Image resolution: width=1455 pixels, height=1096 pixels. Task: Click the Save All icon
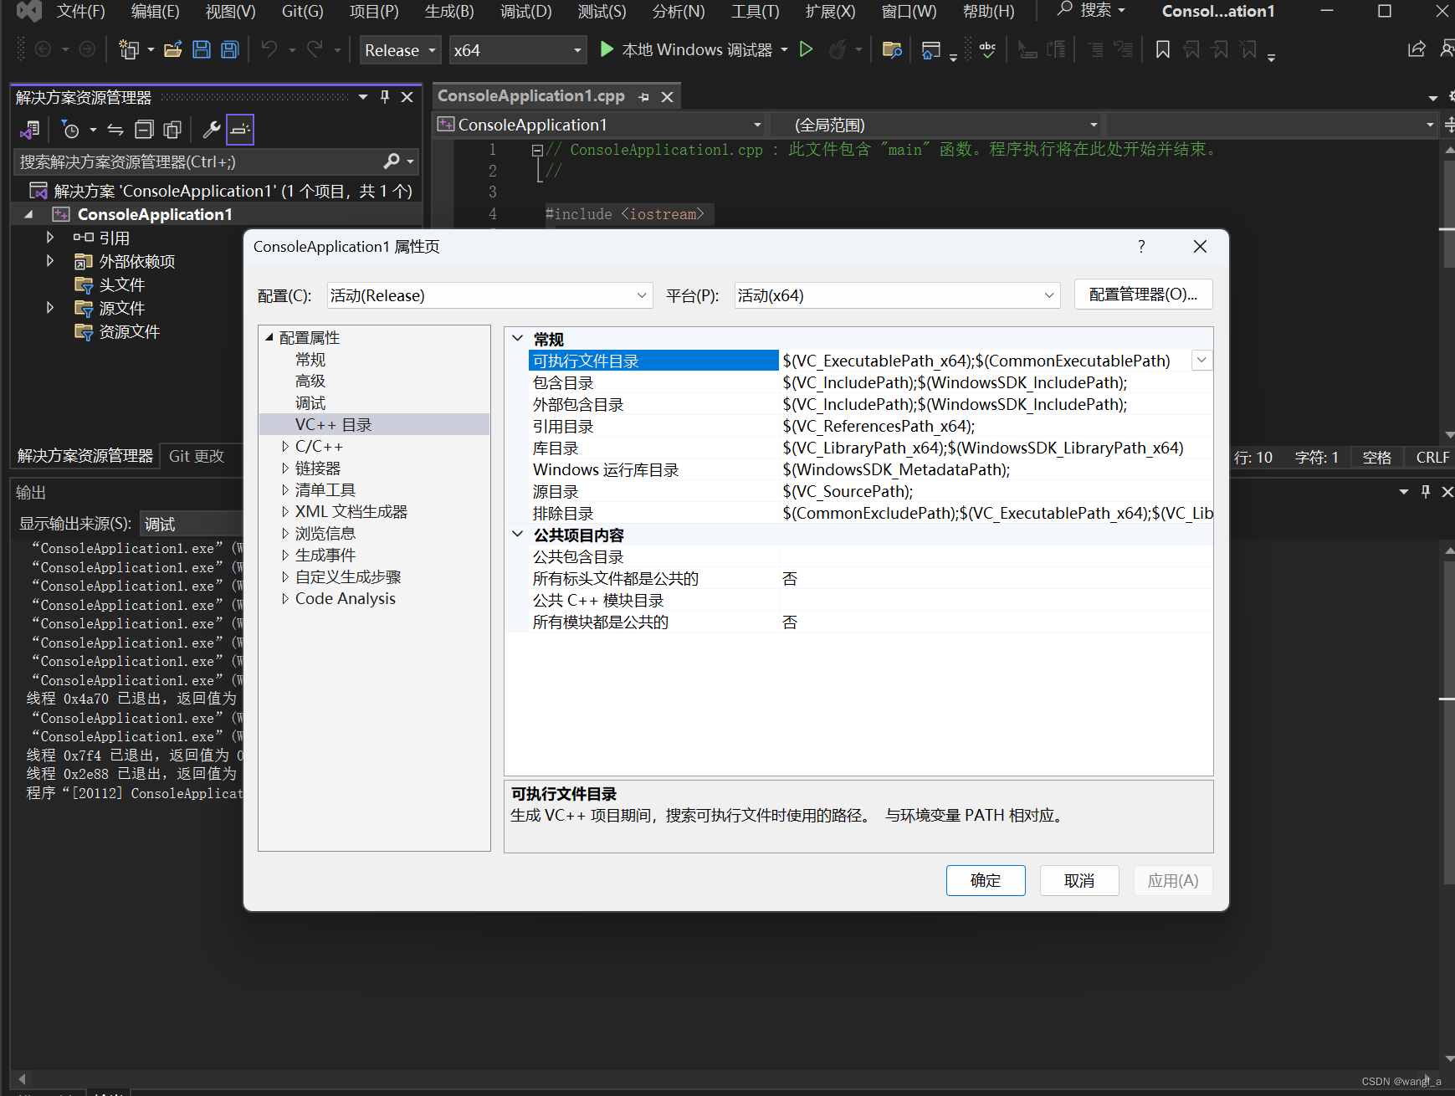coord(230,50)
